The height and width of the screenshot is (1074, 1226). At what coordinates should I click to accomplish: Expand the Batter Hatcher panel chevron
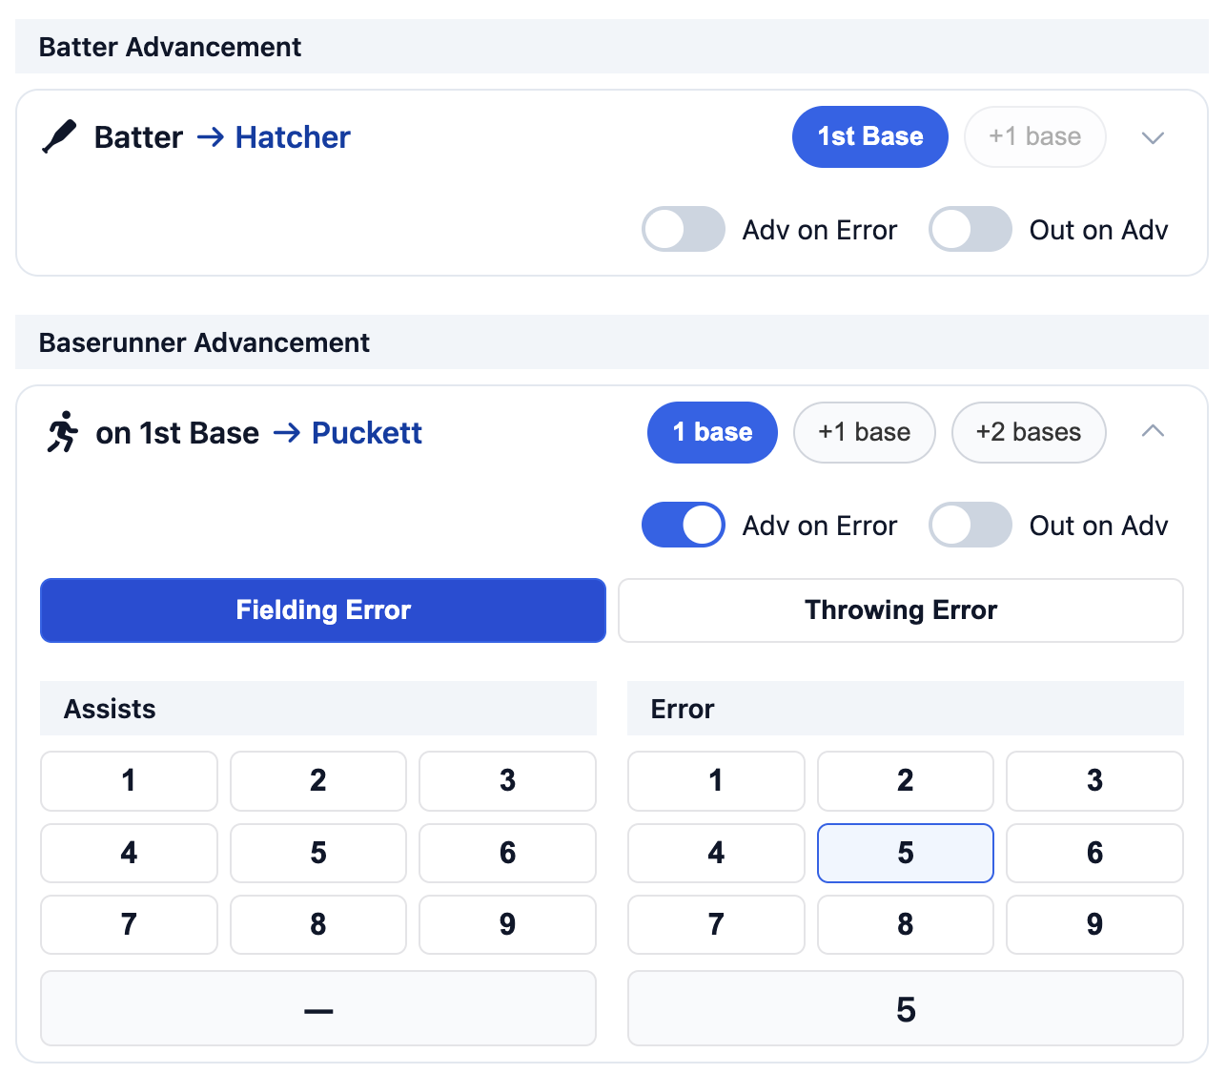tap(1153, 137)
